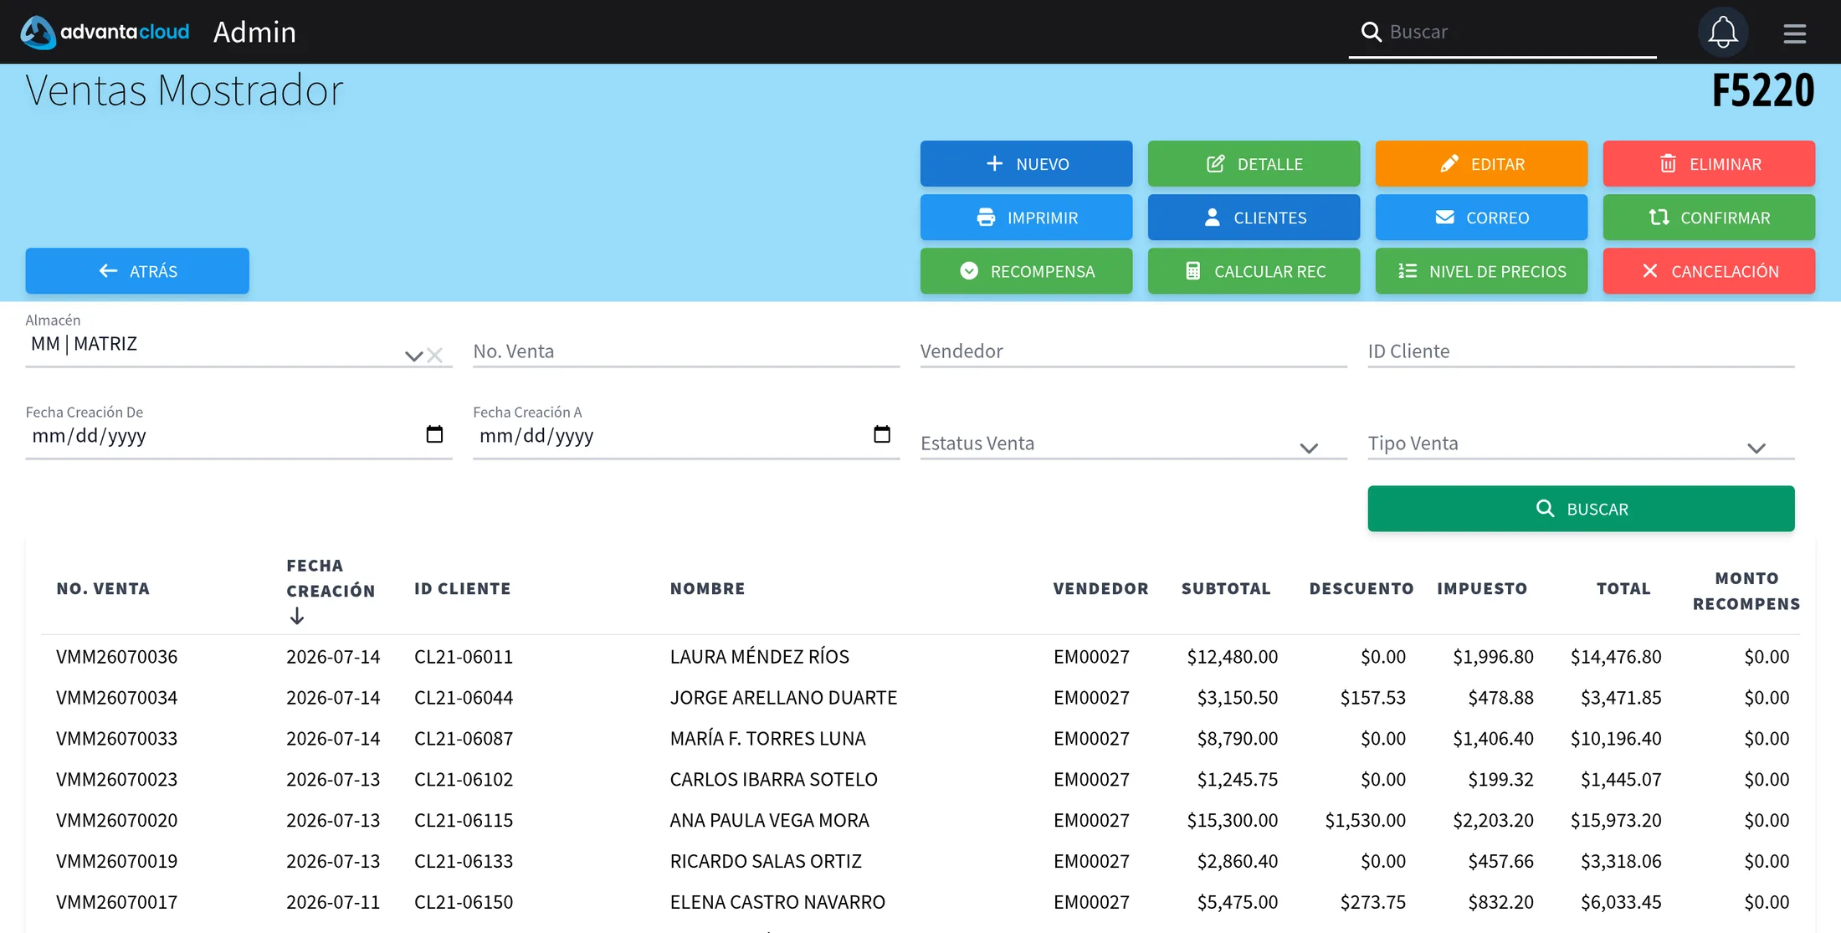
Task: Create a new sale with NUEVO
Action: [1026, 164]
